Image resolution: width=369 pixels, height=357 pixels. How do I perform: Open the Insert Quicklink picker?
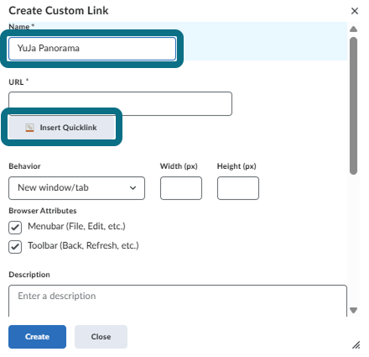pos(62,128)
